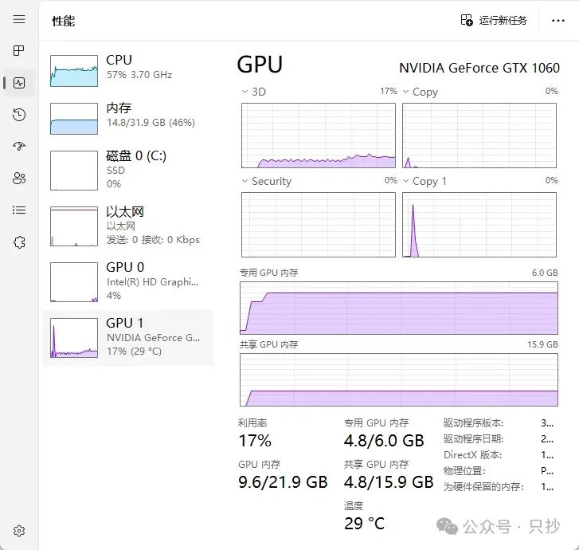Open the Processes page icon
Image resolution: width=579 pixels, height=550 pixels.
click(x=19, y=51)
